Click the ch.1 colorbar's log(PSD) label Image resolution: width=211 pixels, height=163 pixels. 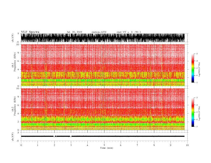[x=200, y=70]
